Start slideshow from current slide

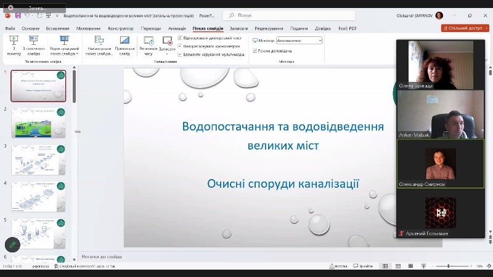[x=33, y=44]
